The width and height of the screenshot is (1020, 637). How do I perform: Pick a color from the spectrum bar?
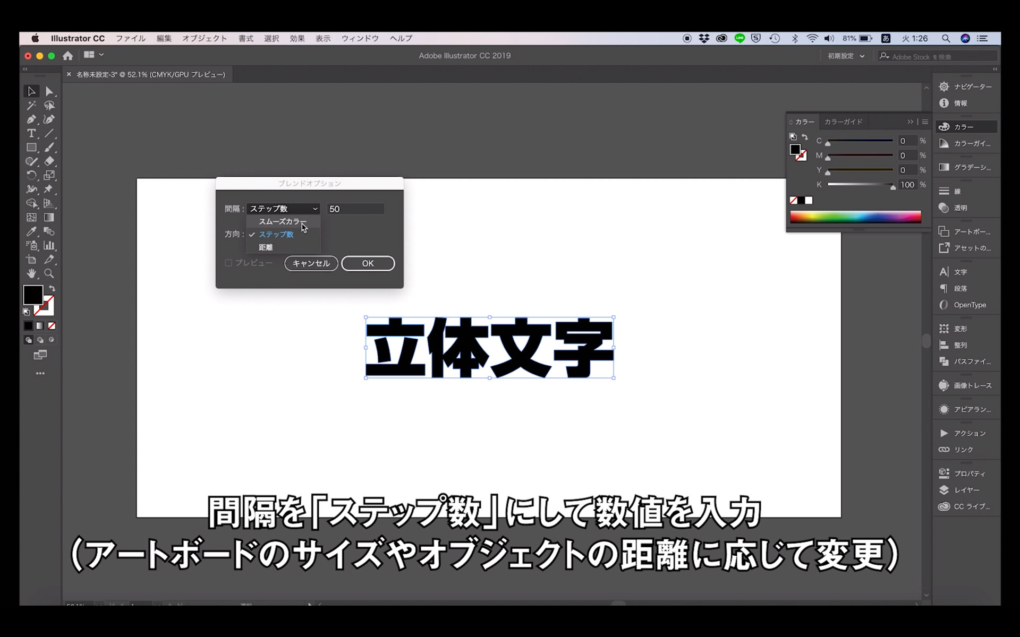[x=855, y=217]
